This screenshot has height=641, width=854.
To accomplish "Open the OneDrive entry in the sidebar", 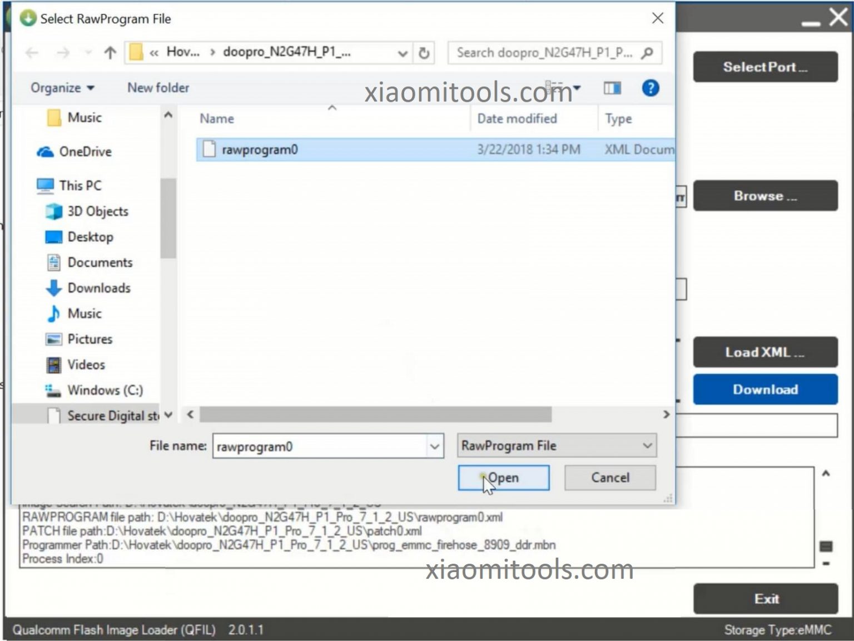I will 82,151.
